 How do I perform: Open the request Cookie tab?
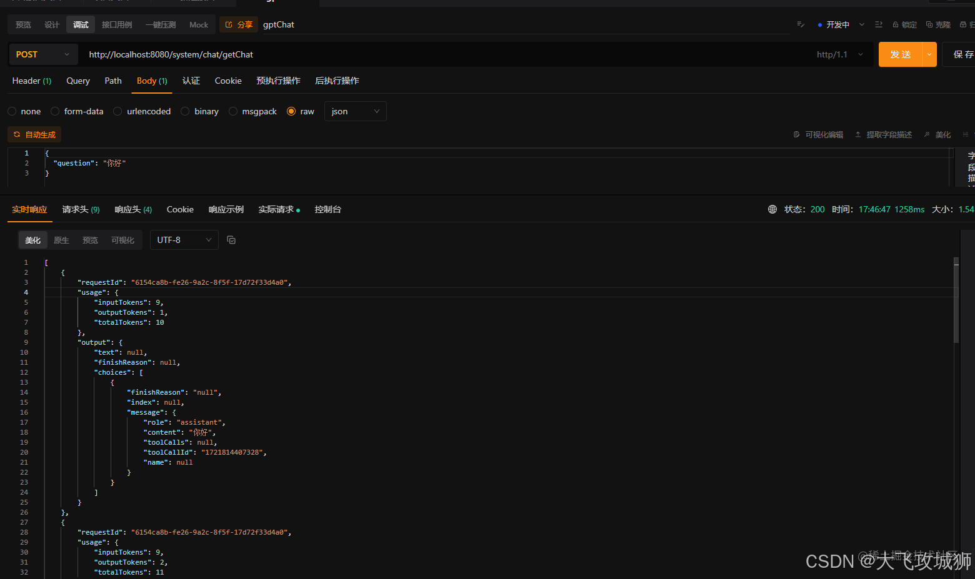(x=228, y=81)
